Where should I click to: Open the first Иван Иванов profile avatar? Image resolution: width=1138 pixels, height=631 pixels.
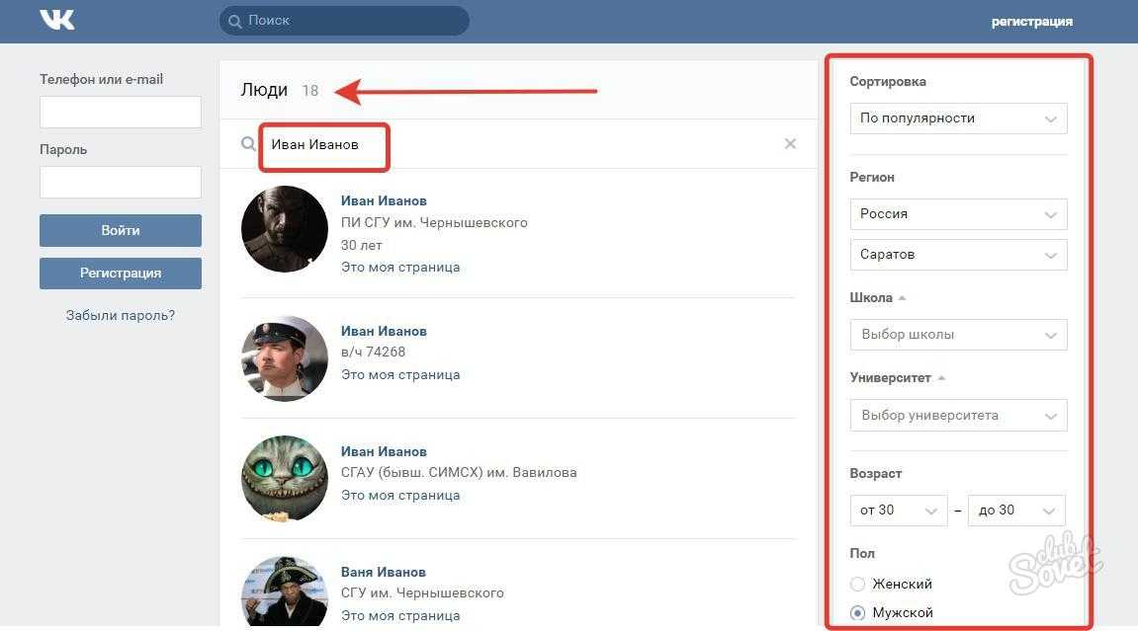(285, 229)
